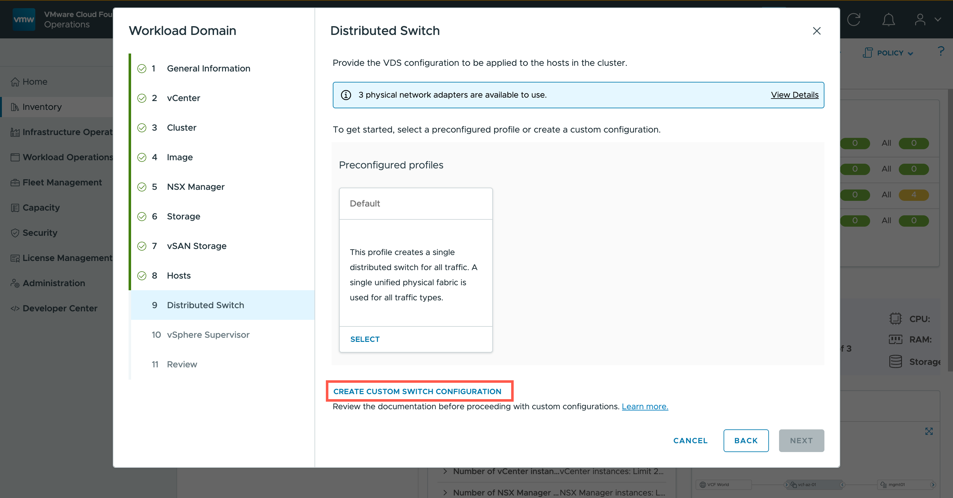Click the Back button
Image resolution: width=953 pixels, height=498 pixels.
pos(746,440)
